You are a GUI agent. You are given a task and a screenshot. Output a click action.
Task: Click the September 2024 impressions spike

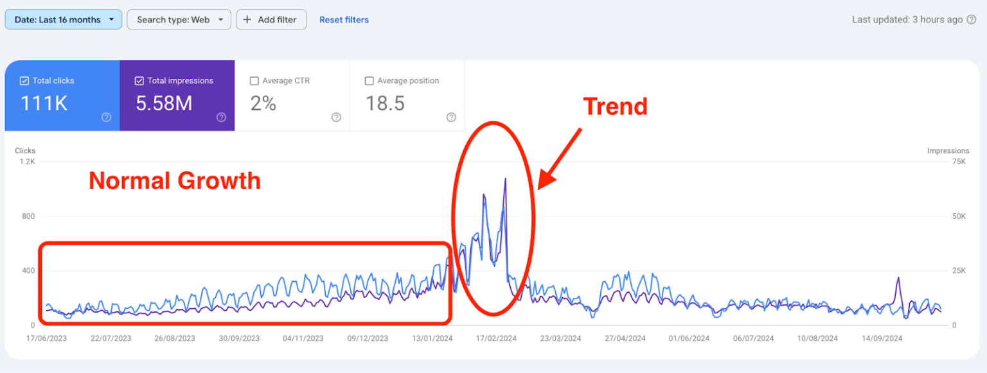[898, 278]
